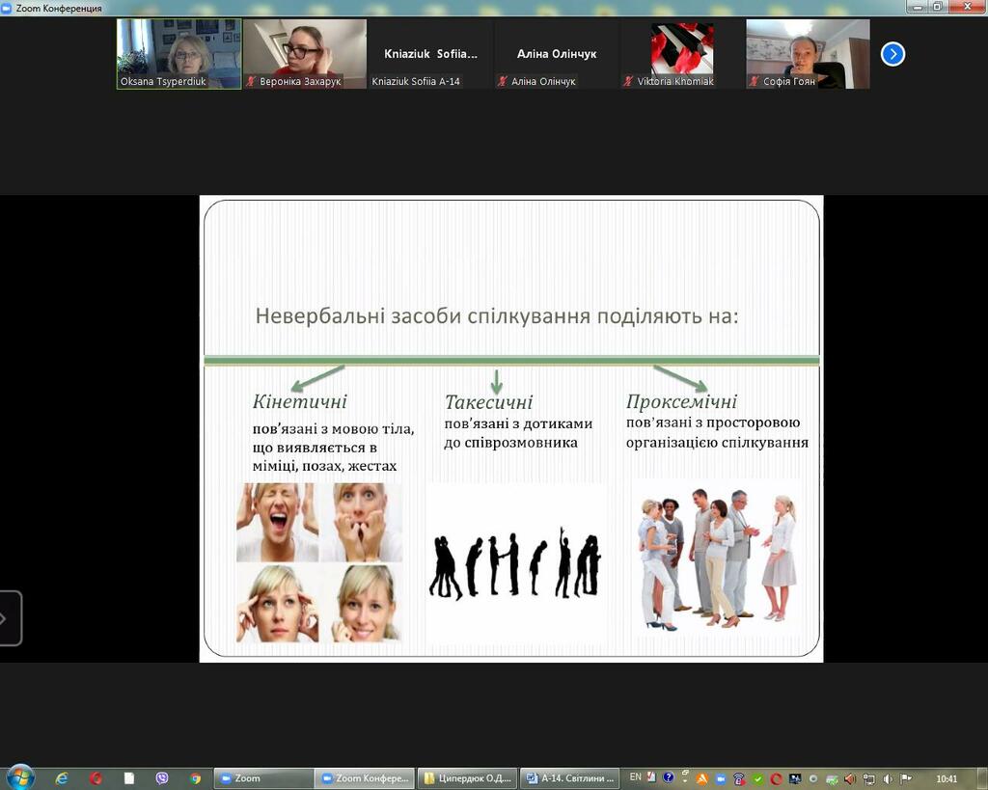Show next participants with blue arrow

click(x=892, y=54)
